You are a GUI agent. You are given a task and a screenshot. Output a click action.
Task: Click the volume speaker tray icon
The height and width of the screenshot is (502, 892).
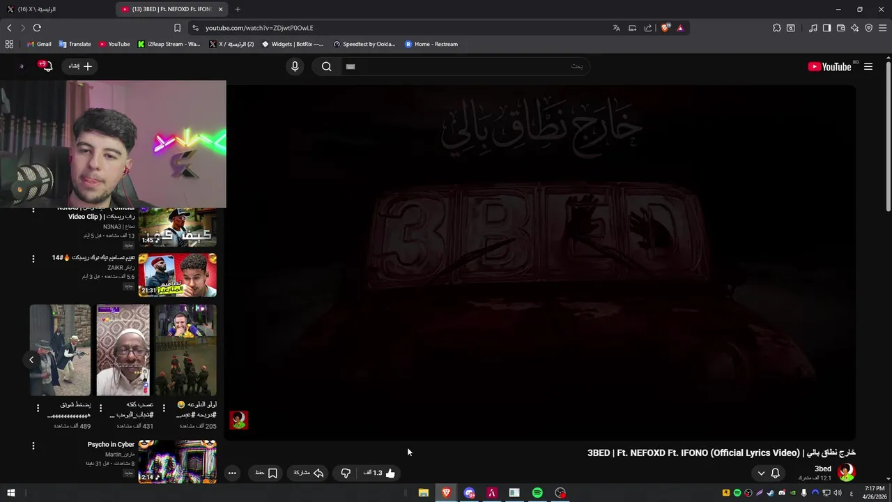click(x=838, y=493)
